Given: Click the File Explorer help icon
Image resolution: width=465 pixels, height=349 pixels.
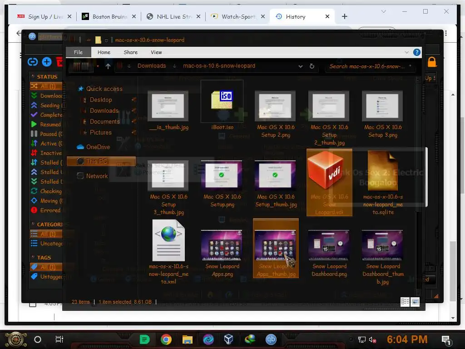Looking at the screenshot, I should point(417,53).
